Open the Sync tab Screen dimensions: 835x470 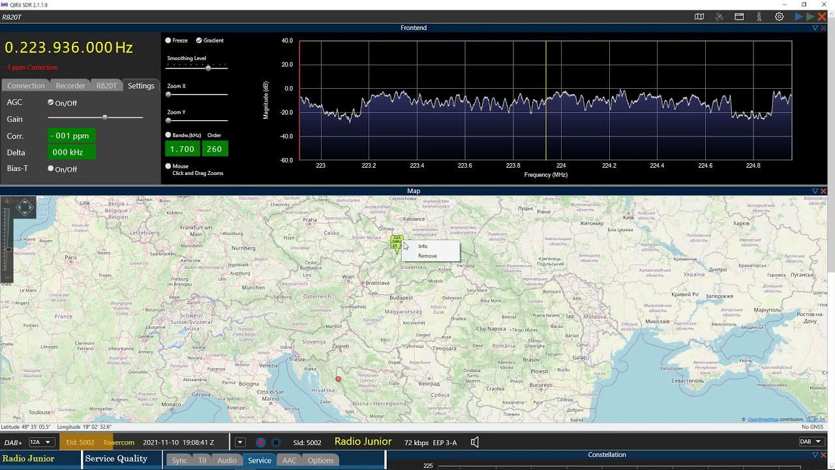pos(179,460)
